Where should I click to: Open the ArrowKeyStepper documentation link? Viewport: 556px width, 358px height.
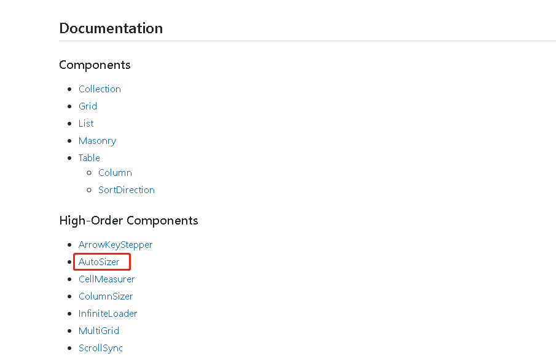[116, 244]
